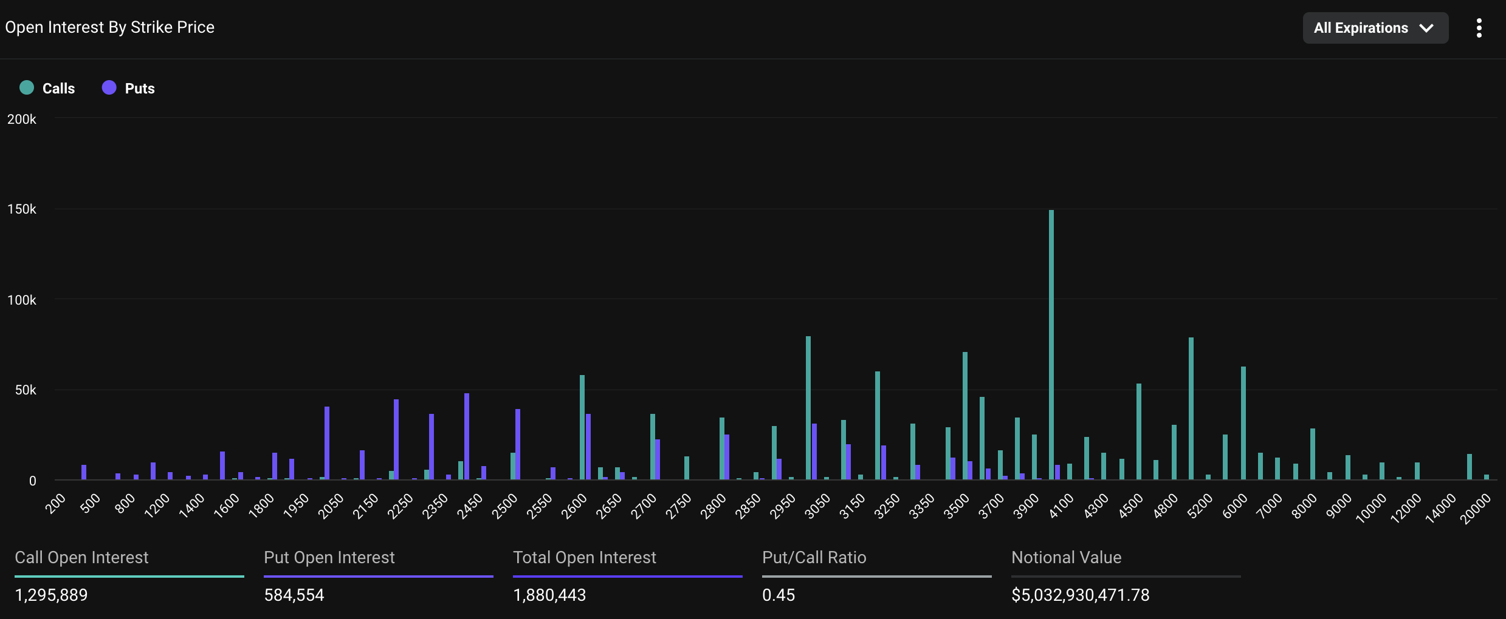The width and height of the screenshot is (1506, 619).
Task: Toggle the Calls series legend label
Action: click(58, 89)
